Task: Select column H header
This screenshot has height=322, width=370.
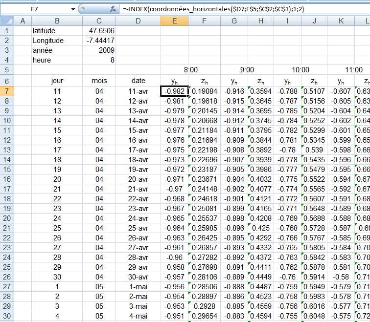Action: 260,21
